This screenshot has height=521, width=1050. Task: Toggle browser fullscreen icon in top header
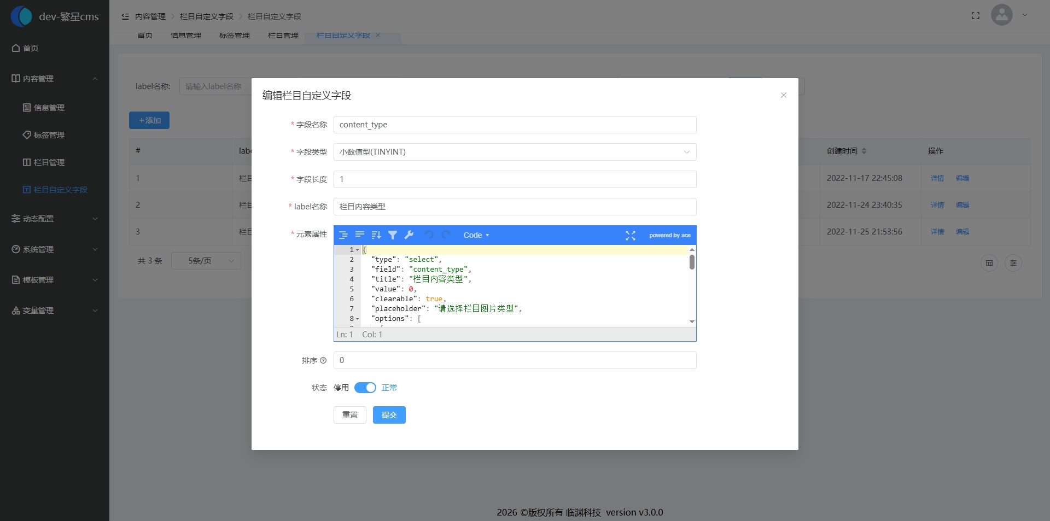point(975,15)
